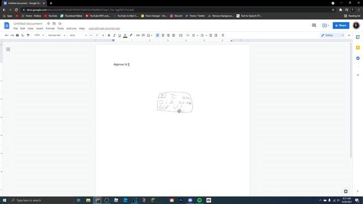The image size is (363, 204).
Task: Toggle bold formatting
Action: [x=109, y=35]
